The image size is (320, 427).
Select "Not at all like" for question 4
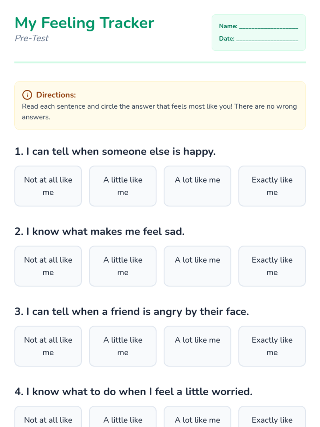pyautogui.click(x=48, y=419)
